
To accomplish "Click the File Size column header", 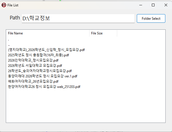I will [x=103, y=33].
